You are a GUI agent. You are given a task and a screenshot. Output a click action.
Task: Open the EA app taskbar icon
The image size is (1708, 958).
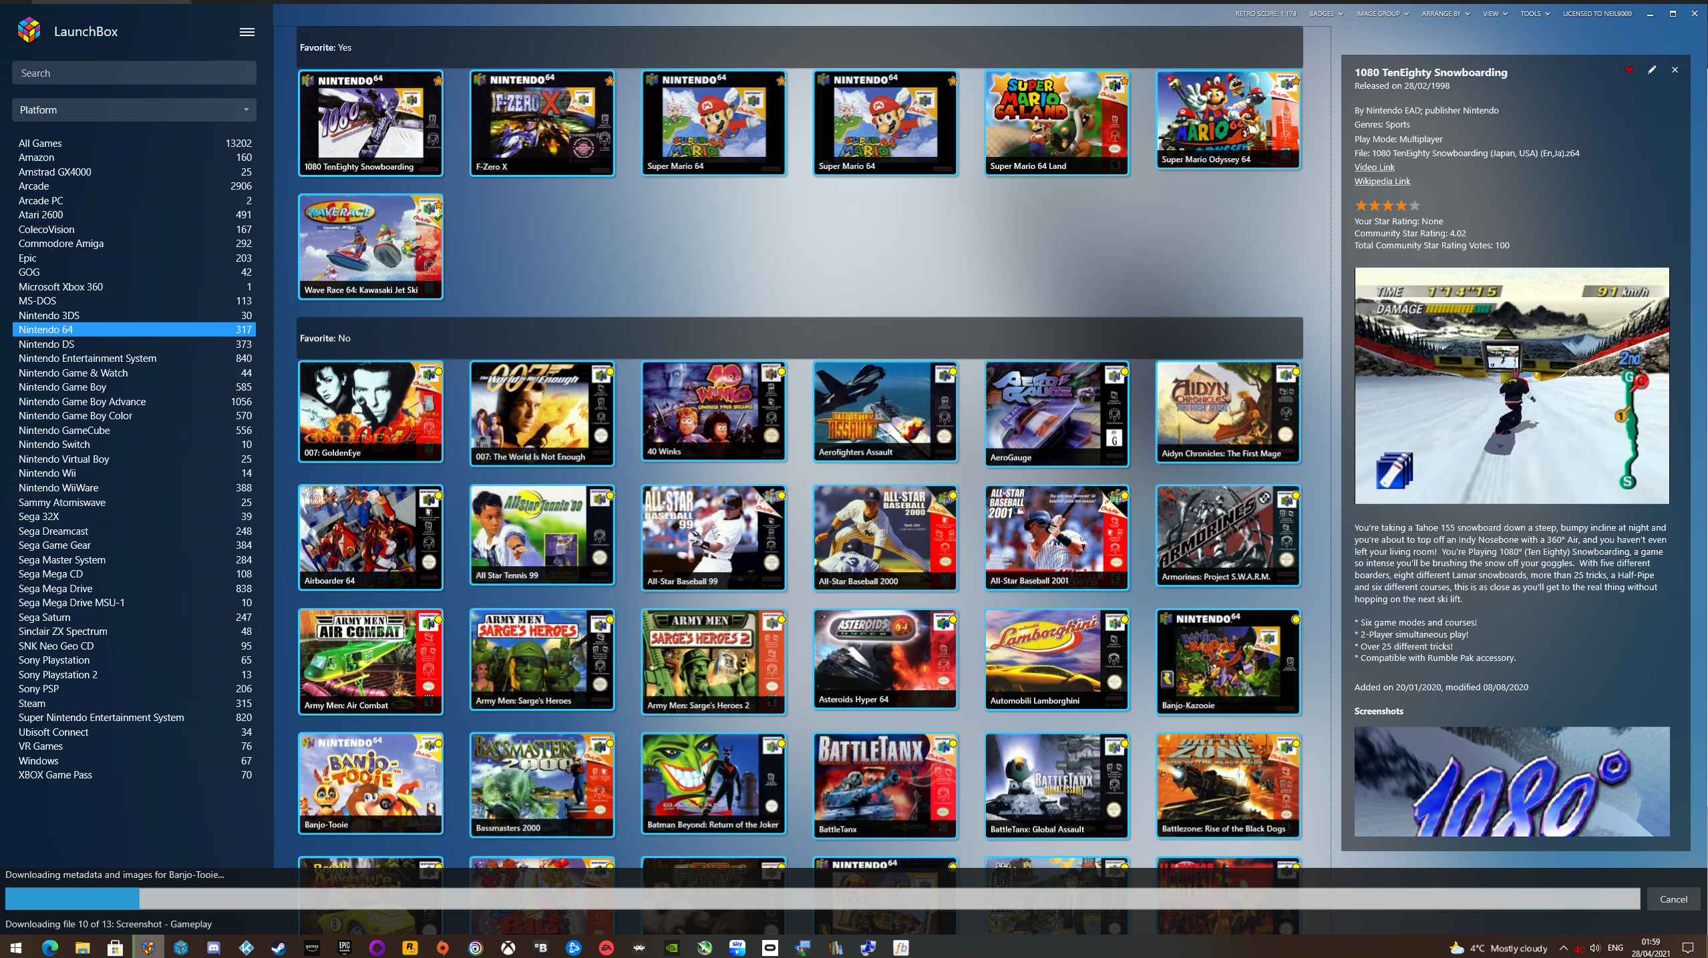click(606, 947)
